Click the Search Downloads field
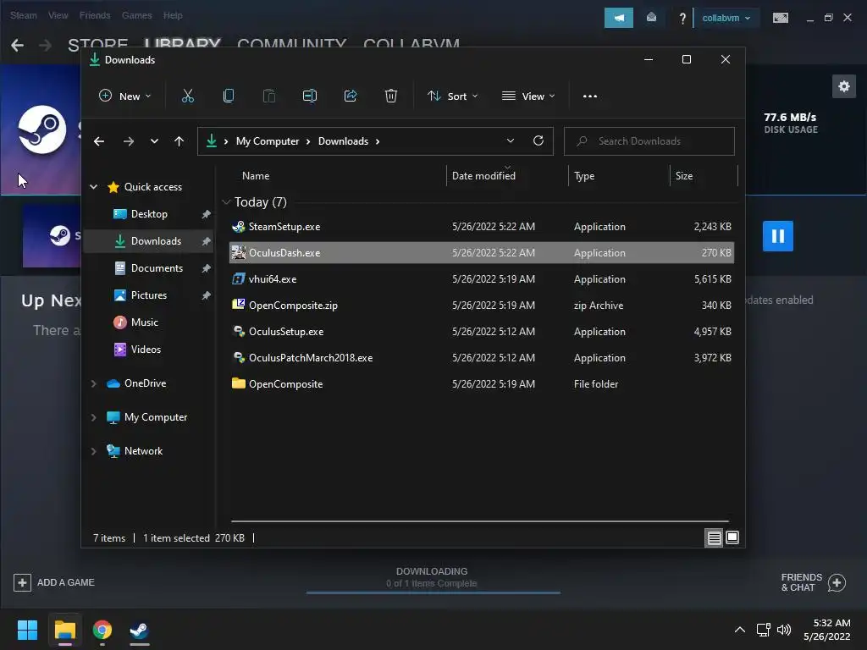 649,141
